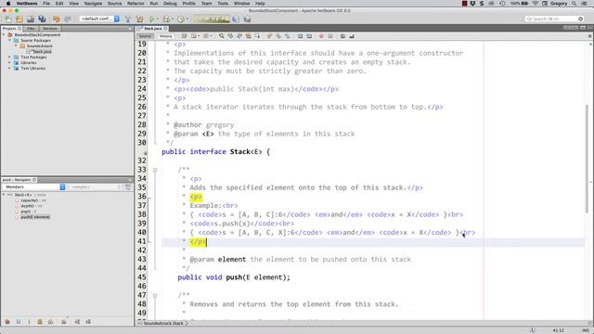Collapse the Stack<E> node in Navigator
The width and height of the screenshot is (594, 334).
tap(4, 195)
